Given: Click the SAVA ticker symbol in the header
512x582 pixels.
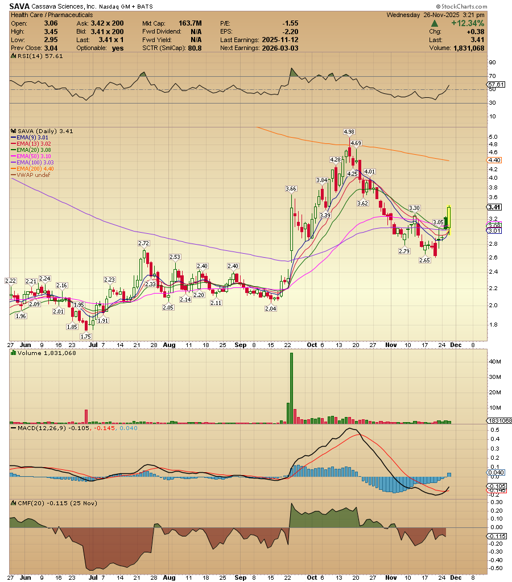Looking at the screenshot, I should (x=20, y=6).
